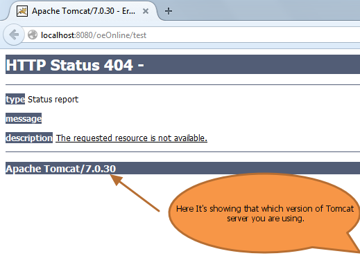The image size is (360, 258).
Task: Click the HTTP Status 404 heading
Action: pos(75,65)
